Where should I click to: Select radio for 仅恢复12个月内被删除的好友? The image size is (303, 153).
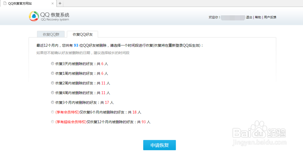(x=52, y=122)
